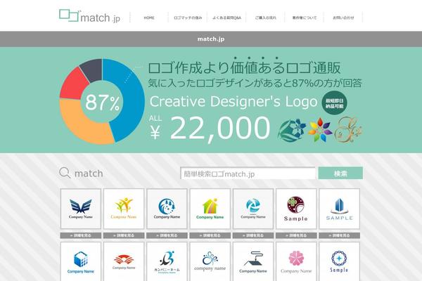Click the ロゴmatch.jp site logo
The height and width of the screenshot is (281, 422).
(x=89, y=16)
